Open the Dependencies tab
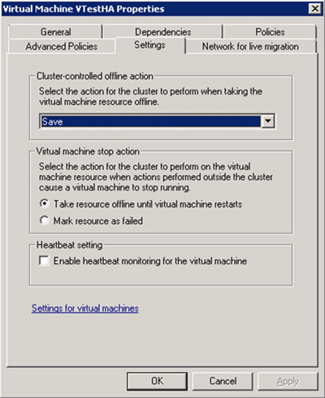This screenshot has width=325, height=398. (x=163, y=32)
